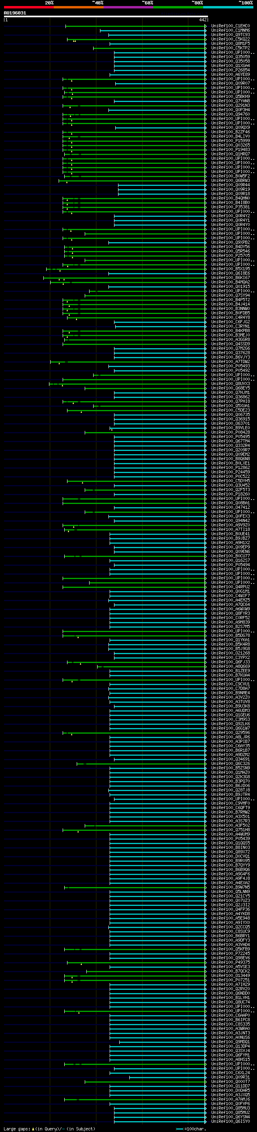Click label UniRef100_C4R4Y8

[230, 317]
